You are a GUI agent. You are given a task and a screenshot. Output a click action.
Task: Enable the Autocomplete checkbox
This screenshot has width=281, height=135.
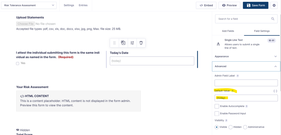click(x=217, y=106)
